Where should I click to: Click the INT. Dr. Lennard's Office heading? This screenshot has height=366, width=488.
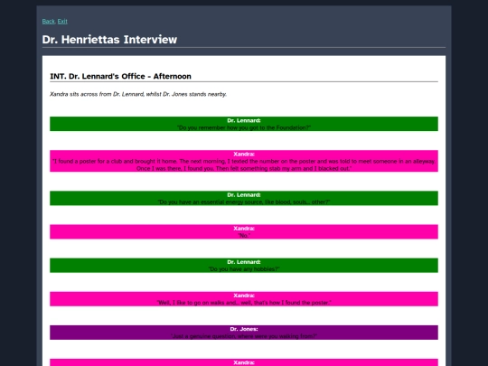pos(120,76)
